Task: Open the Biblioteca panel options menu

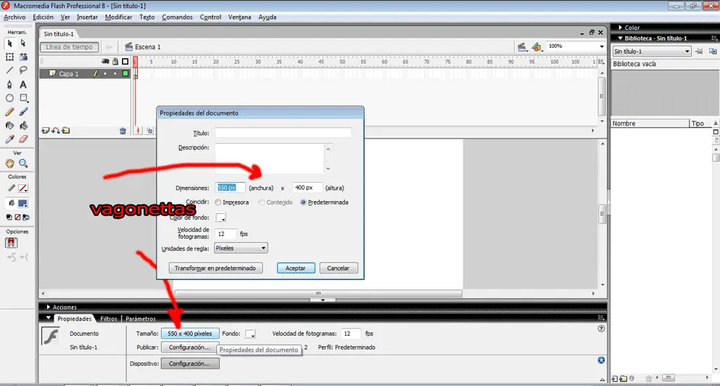Action: click(716, 38)
